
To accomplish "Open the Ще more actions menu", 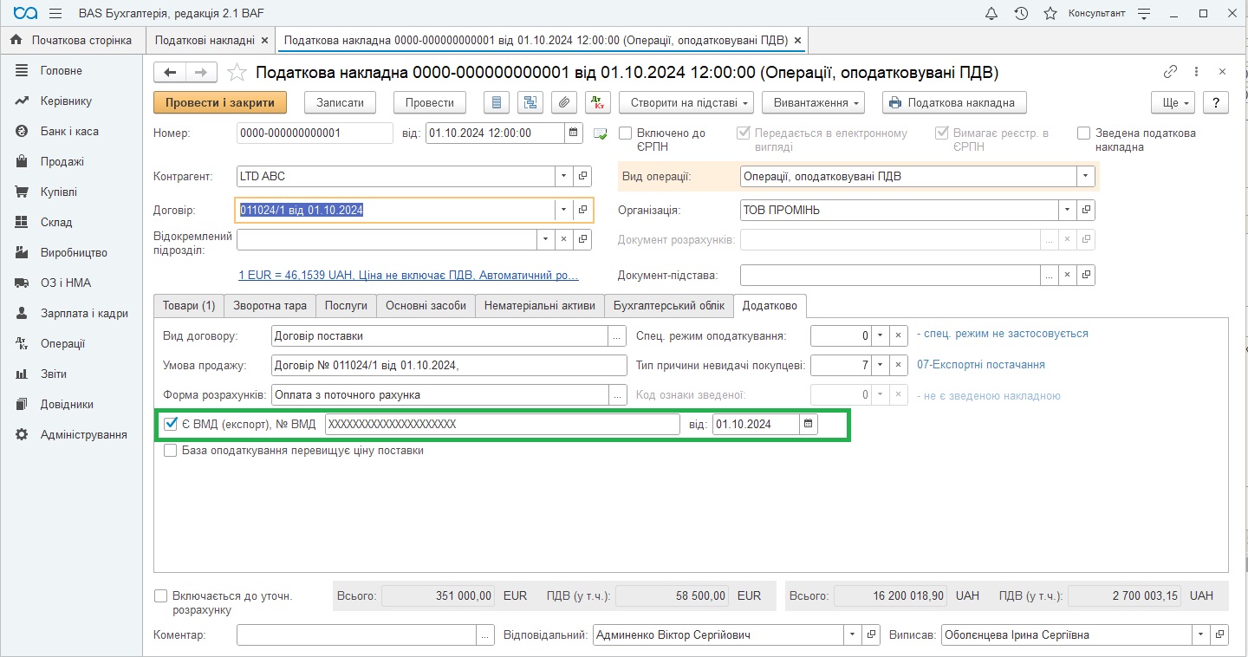I will (x=1173, y=102).
